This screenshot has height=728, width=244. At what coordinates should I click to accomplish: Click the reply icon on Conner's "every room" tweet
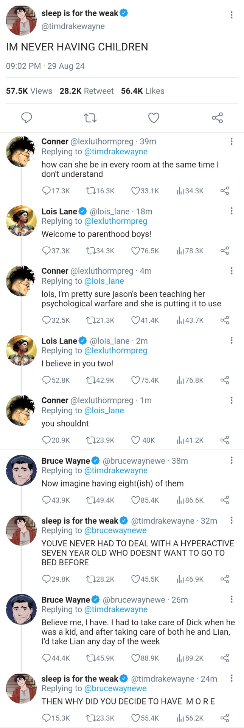(x=46, y=191)
